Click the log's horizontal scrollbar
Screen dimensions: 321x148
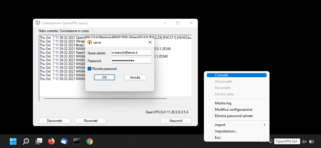tap(106, 99)
